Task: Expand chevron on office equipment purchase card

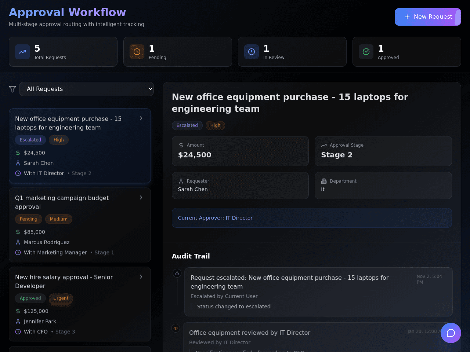Action: tap(141, 118)
